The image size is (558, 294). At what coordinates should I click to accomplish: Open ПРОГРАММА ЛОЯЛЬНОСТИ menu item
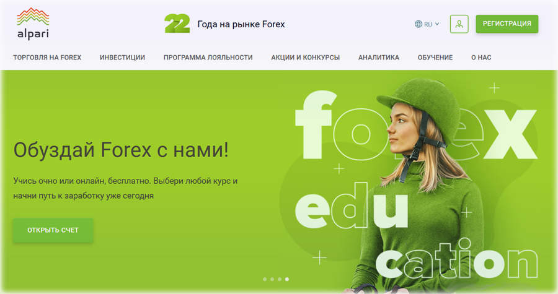tap(208, 58)
